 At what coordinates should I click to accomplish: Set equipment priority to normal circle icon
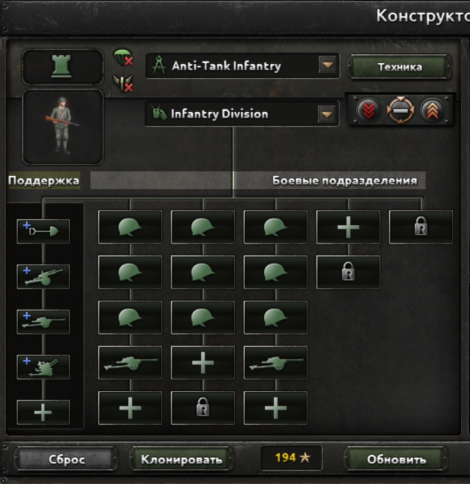click(x=400, y=110)
